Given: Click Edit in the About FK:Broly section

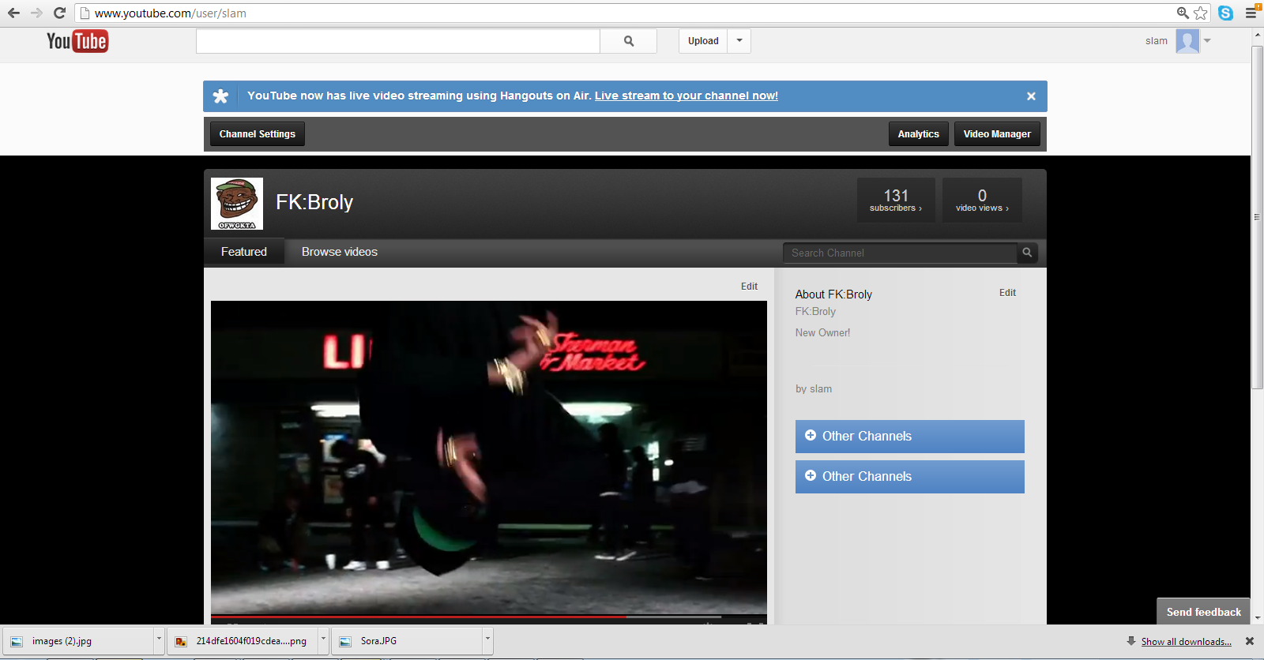Looking at the screenshot, I should (1007, 293).
